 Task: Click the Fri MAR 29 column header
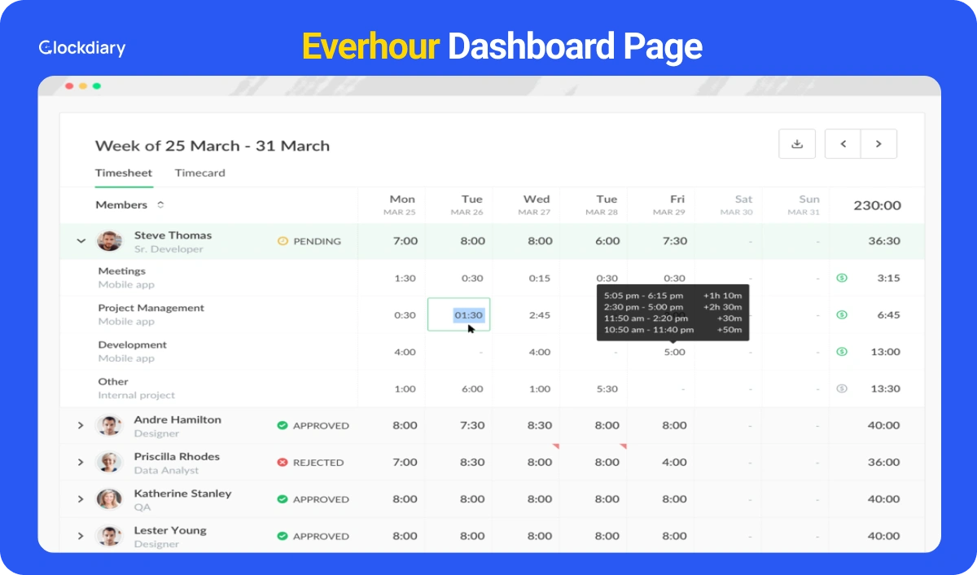670,205
